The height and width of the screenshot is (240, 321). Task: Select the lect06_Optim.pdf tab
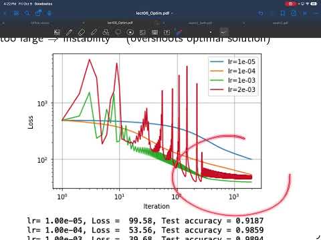click(120, 23)
